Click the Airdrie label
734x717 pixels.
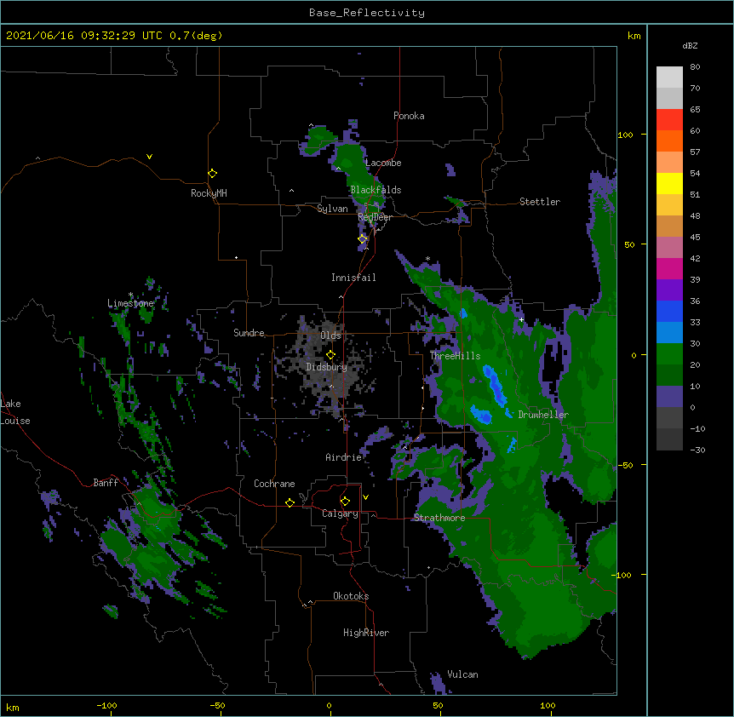[344, 457]
